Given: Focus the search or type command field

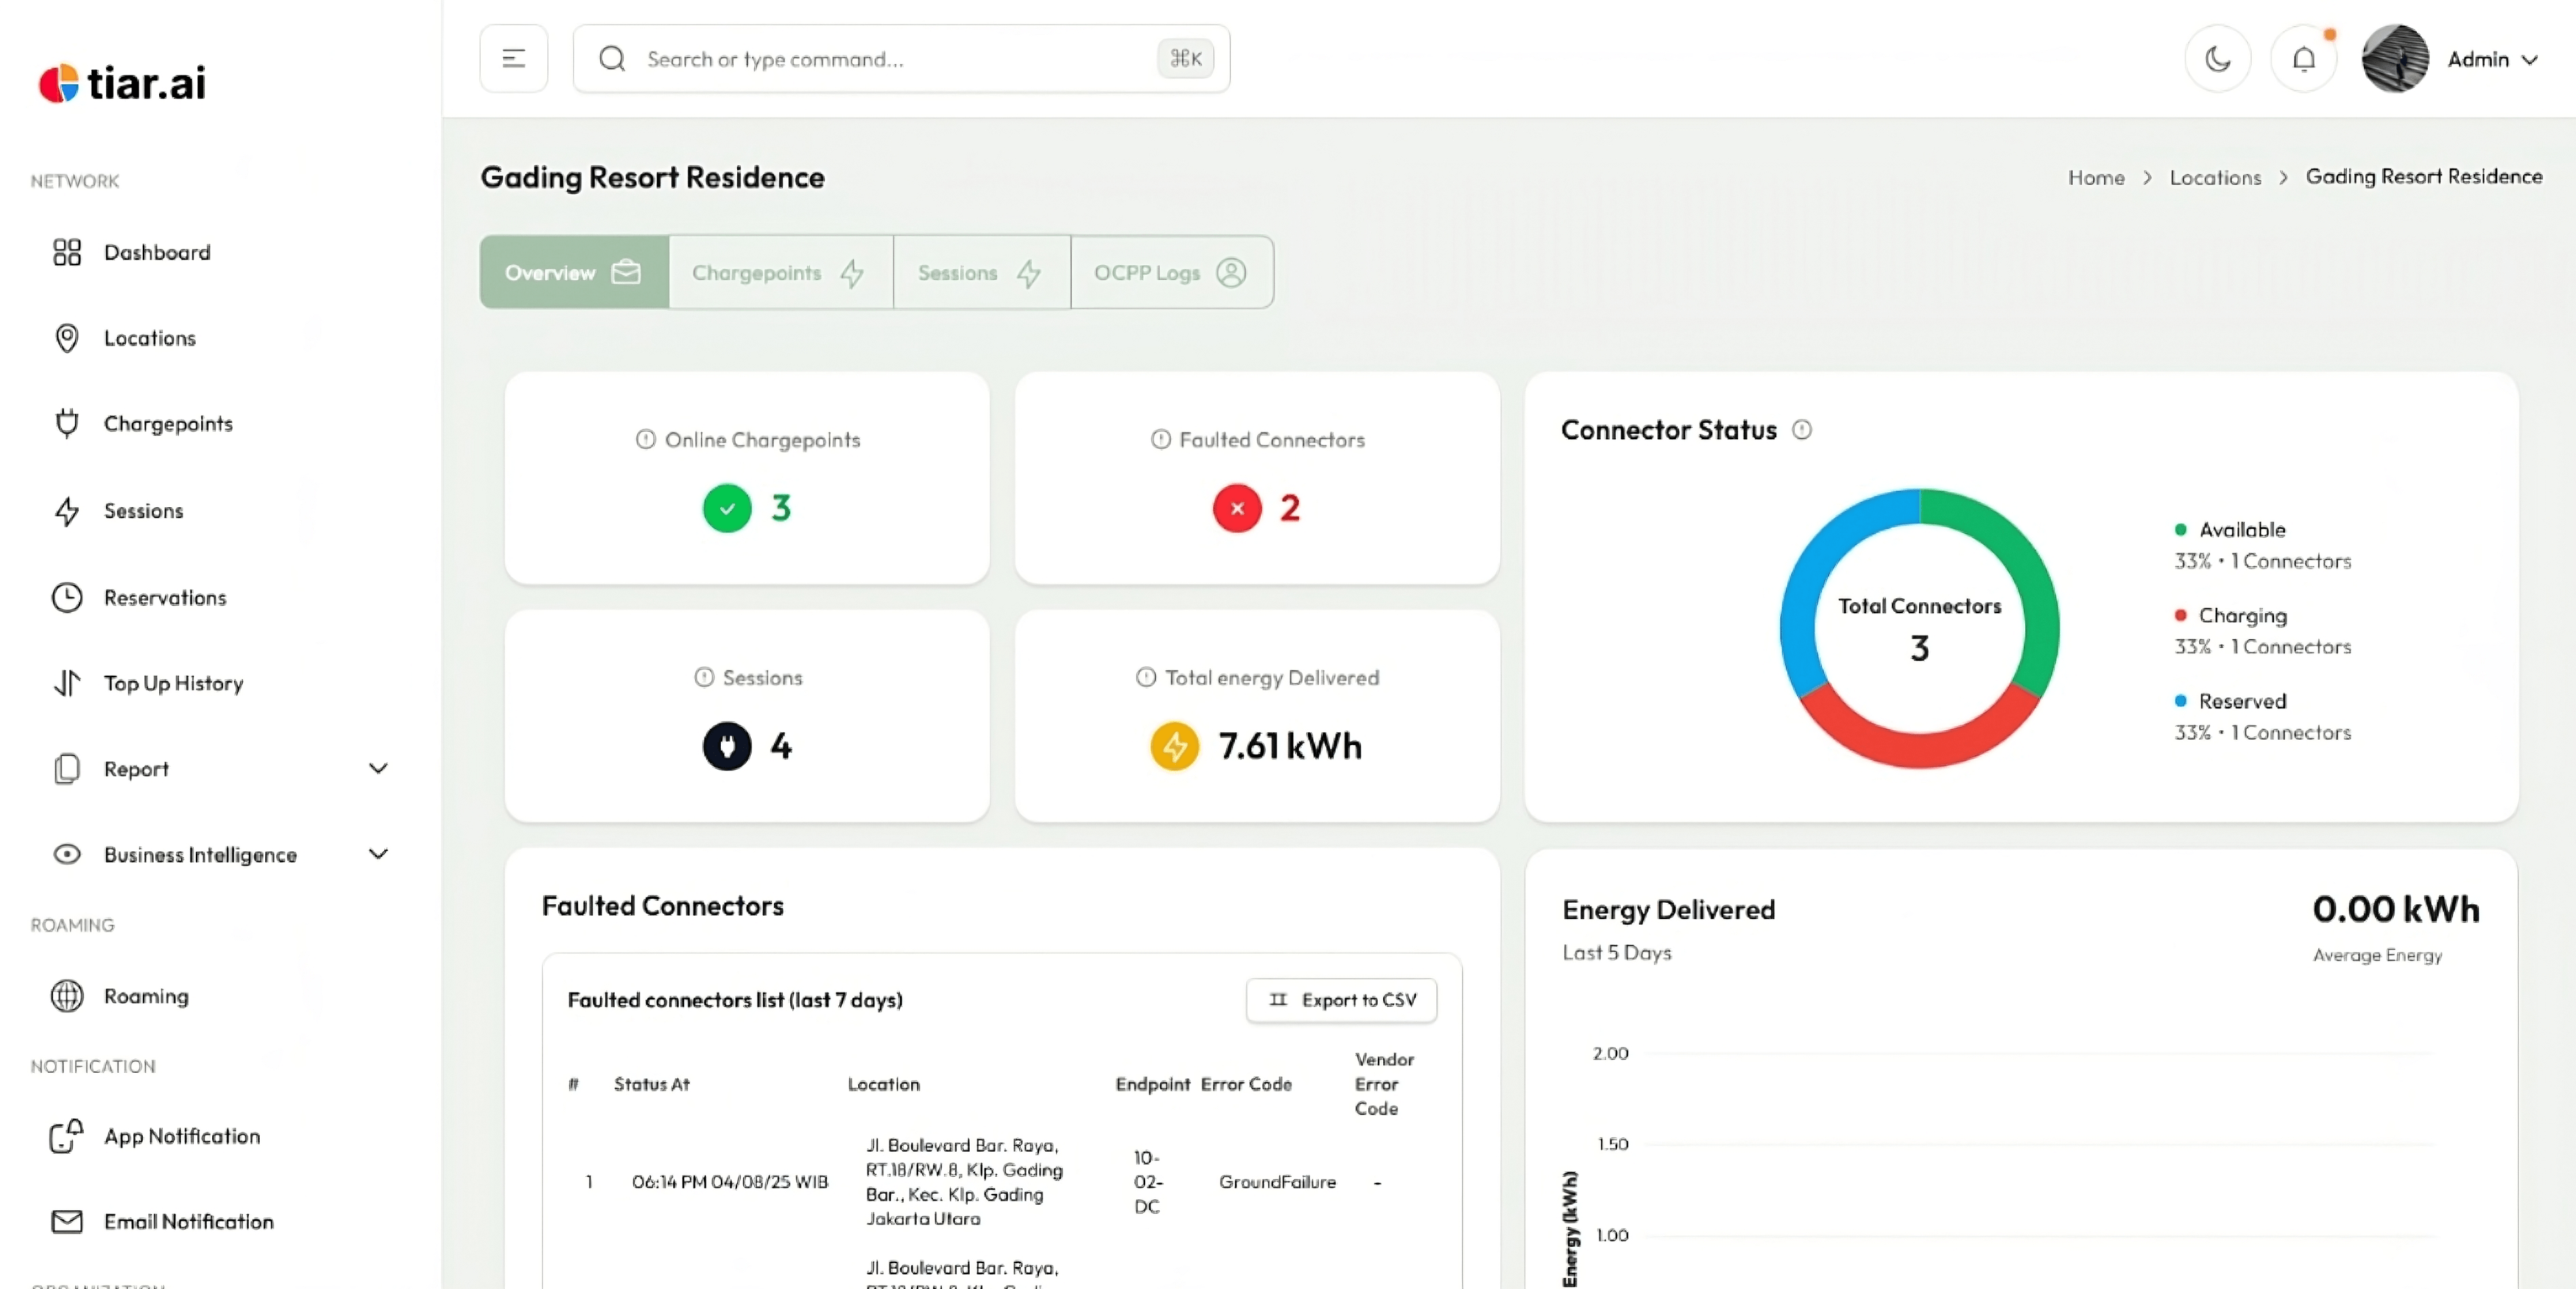Looking at the screenshot, I should [x=890, y=59].
